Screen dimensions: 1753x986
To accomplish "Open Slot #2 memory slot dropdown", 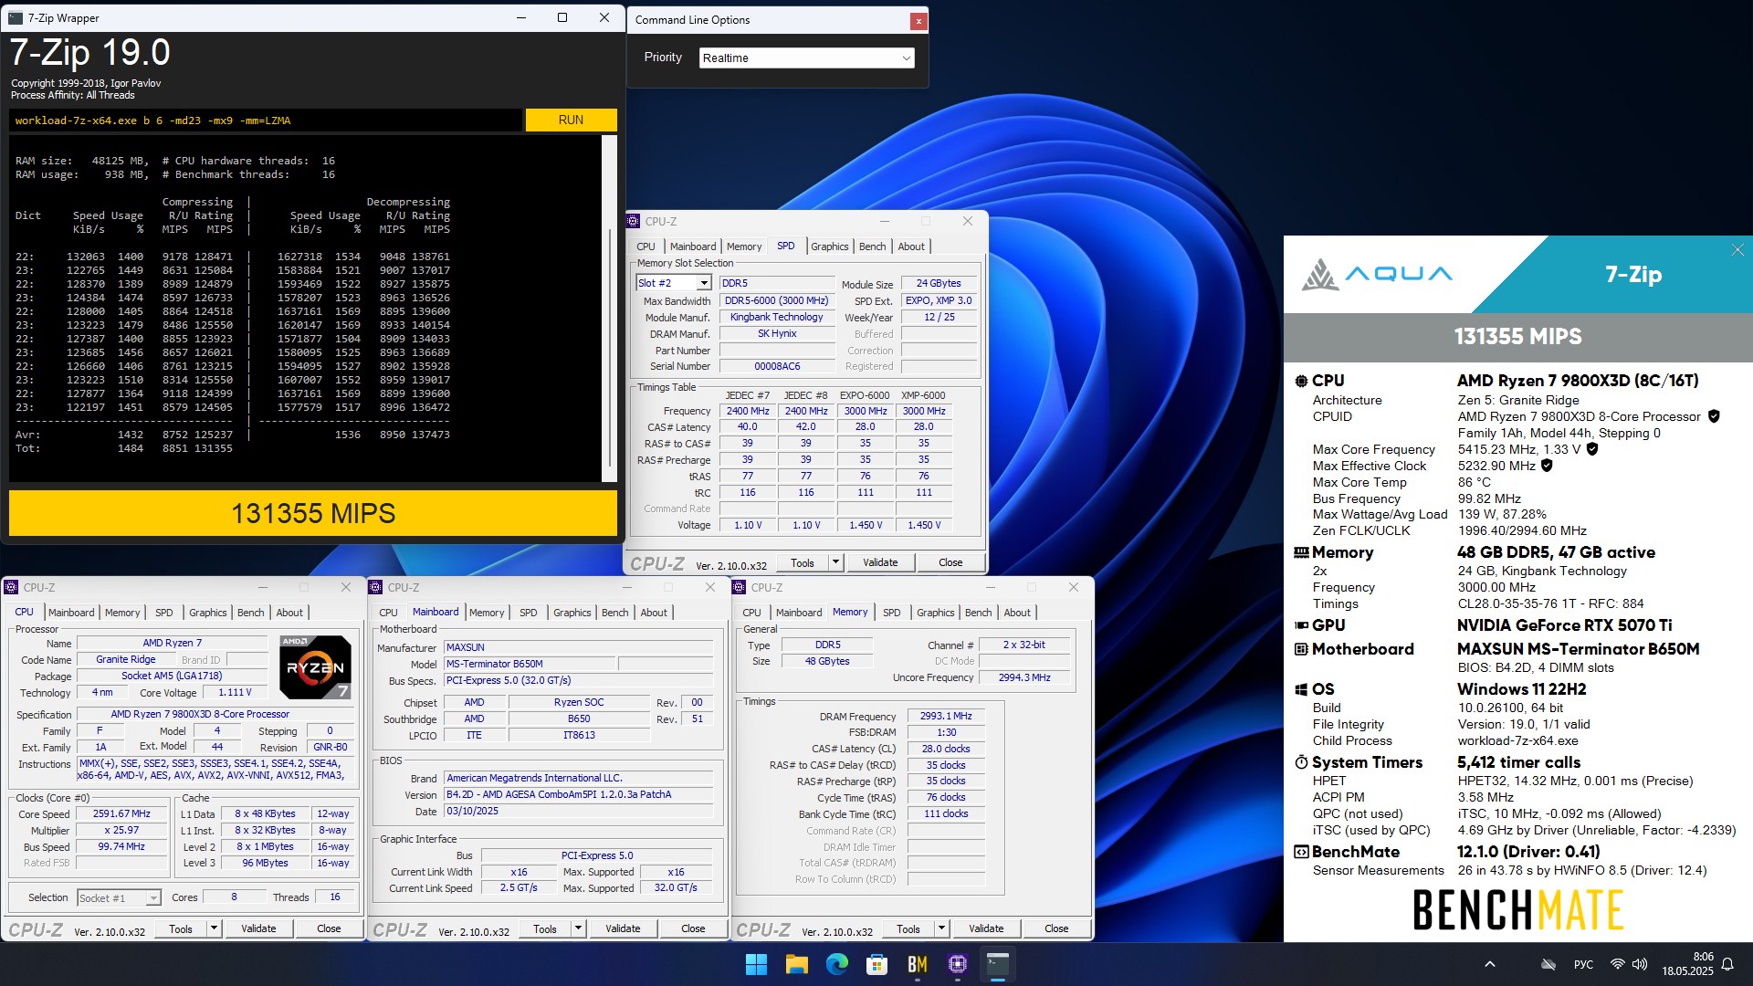I will (673, 283).
